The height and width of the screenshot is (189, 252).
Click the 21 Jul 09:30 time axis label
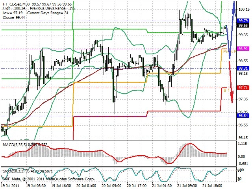click(187, 186)
